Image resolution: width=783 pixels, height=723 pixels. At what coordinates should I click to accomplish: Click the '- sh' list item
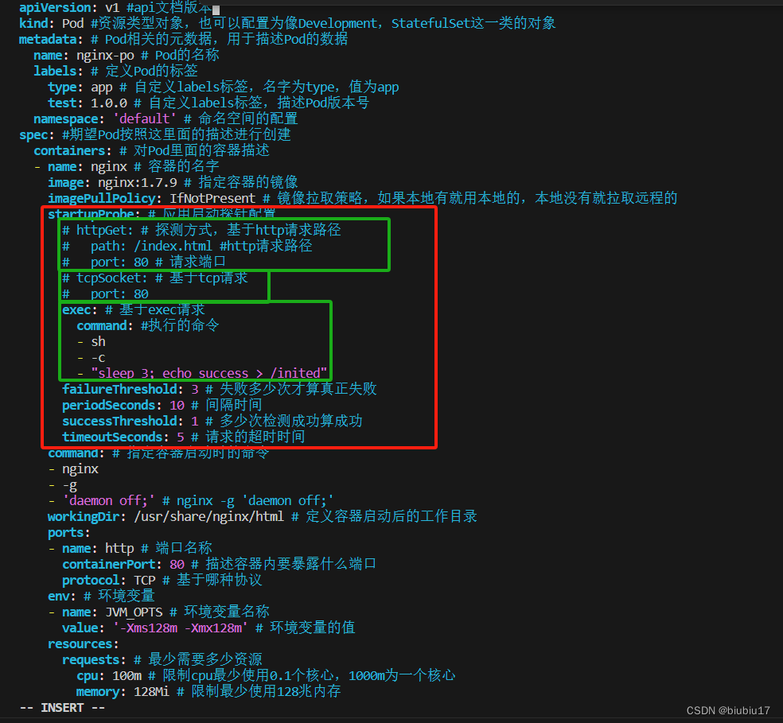91,342
